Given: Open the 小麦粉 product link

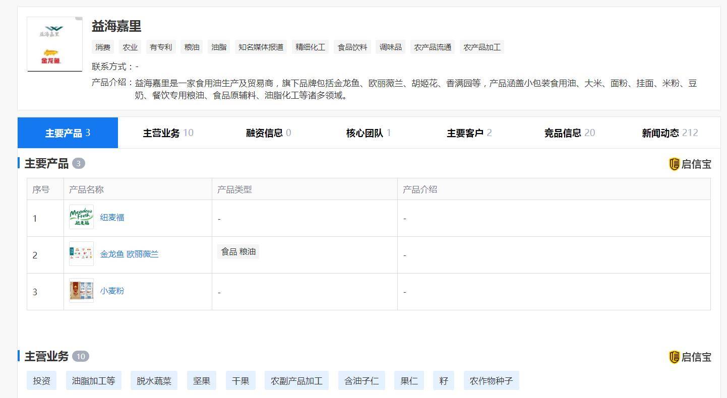Looking at the screenshot, I should (x=112, y=291).
